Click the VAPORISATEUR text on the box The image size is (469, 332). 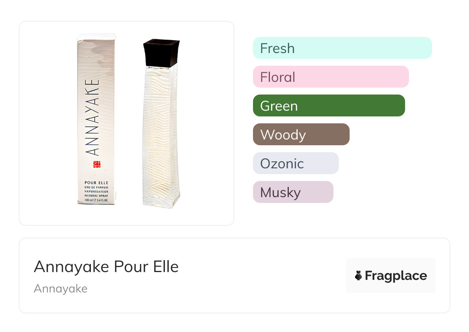(x=96, y=191)
